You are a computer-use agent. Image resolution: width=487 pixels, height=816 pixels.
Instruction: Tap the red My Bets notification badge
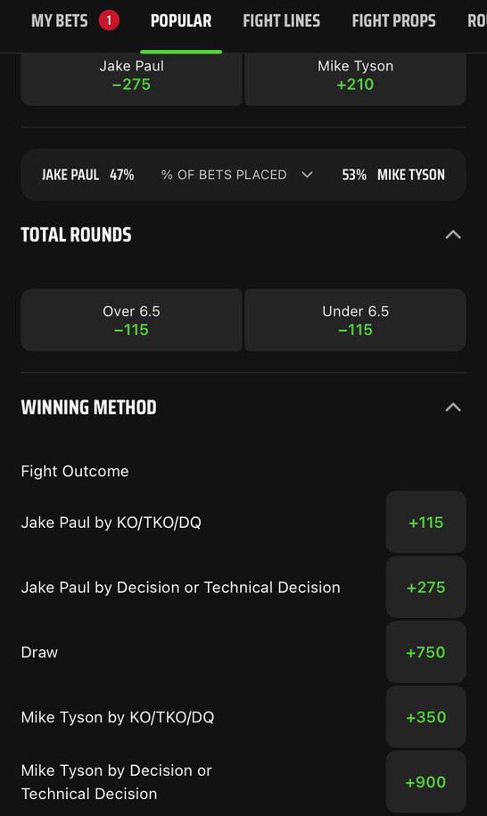click(x=109, y=21)
